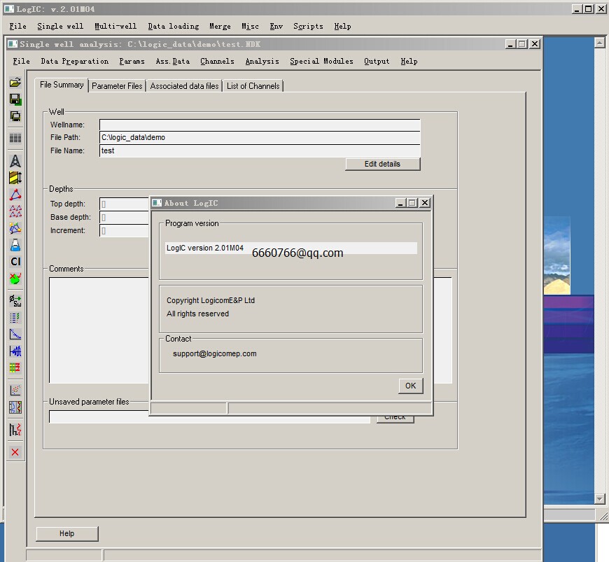The image size is (609, 562).
Task: Click the Edit details button
Action: click(x=383, y=164)
